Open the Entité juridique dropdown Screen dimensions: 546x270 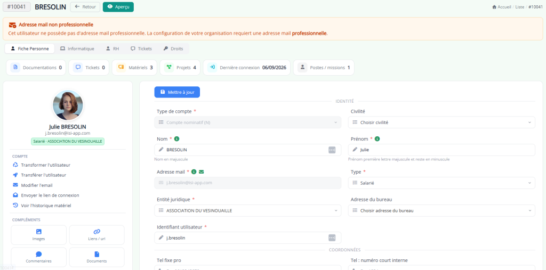click(248, 210)
